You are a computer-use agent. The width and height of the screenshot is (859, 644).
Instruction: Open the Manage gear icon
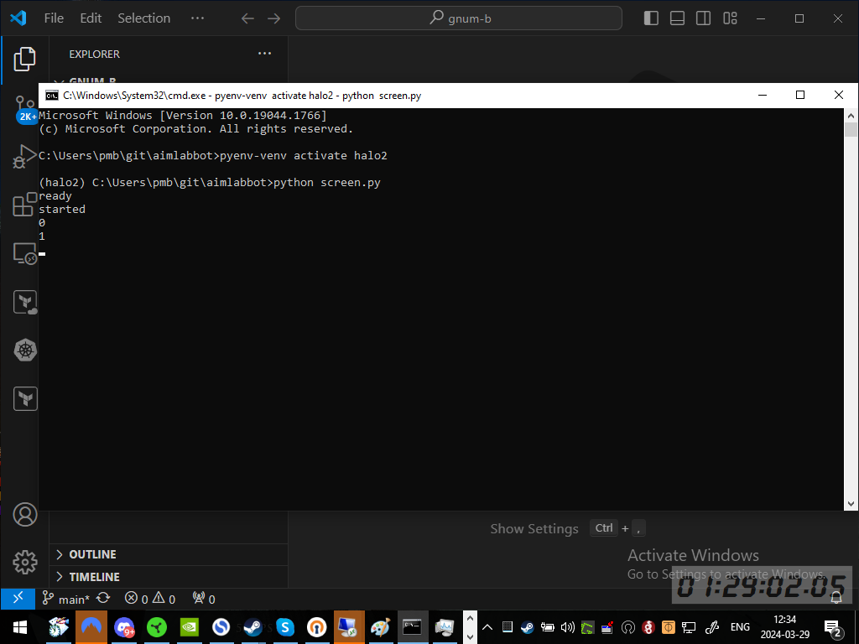click(24, 562)
